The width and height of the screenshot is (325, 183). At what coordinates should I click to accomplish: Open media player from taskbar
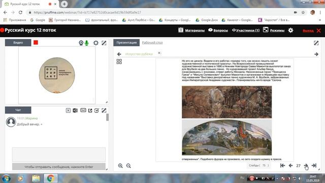click(x=20, y=178)
